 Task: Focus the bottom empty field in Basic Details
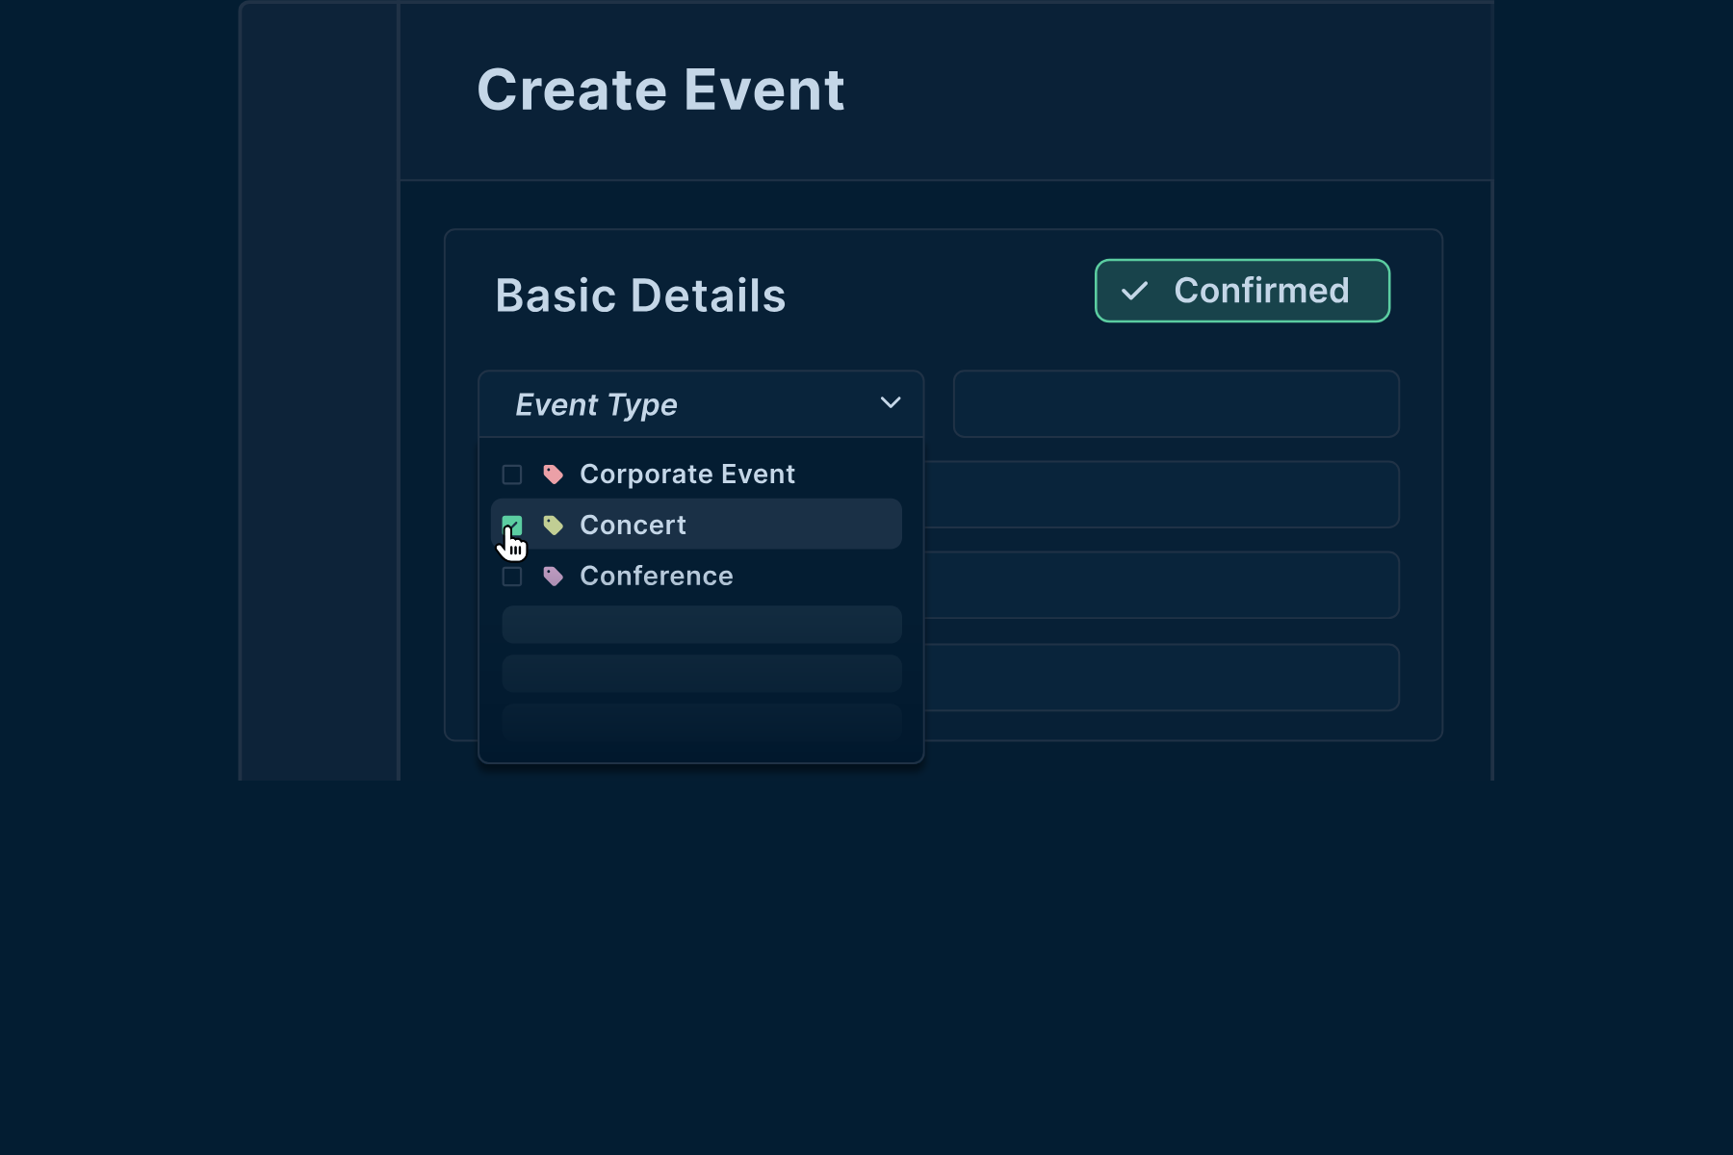pos(1160,678)
